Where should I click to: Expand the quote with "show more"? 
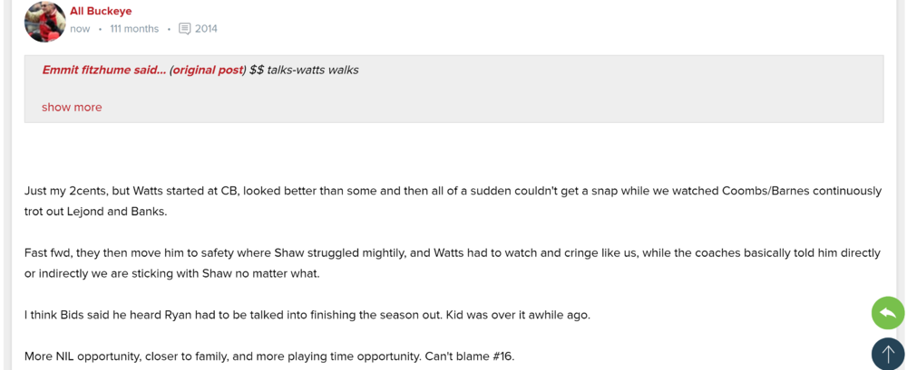click(x=72, y=107)
